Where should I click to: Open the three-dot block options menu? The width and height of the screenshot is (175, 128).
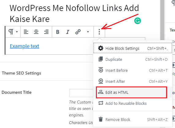tap(99, 32)
